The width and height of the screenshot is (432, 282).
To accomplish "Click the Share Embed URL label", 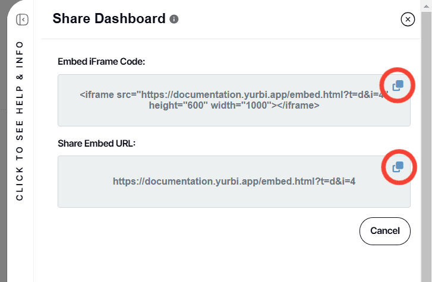I will (x=97, y=143).
